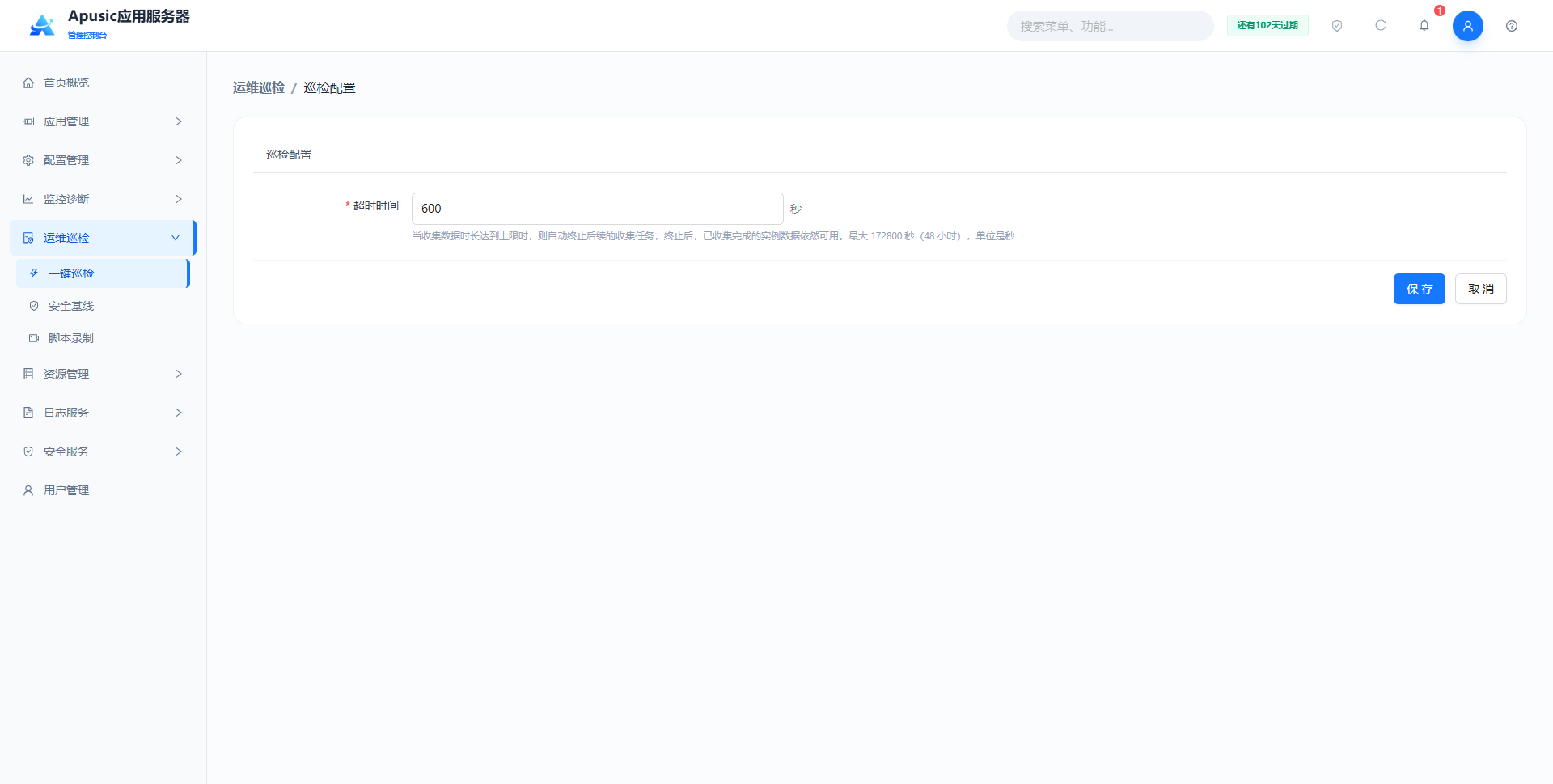The width and height of the screenshot is (1553, 784).
Task: Open the help question mark icon
Action: (1512, 26)
